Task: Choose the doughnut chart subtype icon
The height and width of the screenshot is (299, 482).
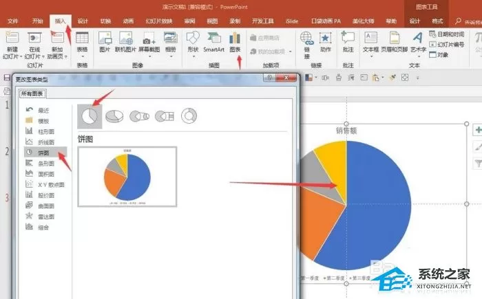Action: point(189,115)
